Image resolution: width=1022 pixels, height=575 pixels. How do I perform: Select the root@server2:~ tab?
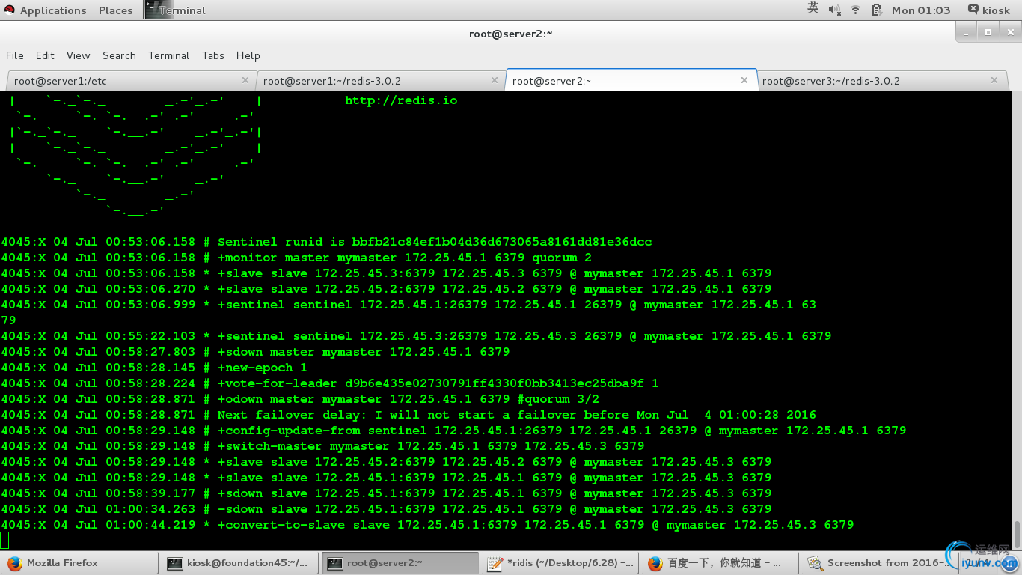click(x=631, y=80)
